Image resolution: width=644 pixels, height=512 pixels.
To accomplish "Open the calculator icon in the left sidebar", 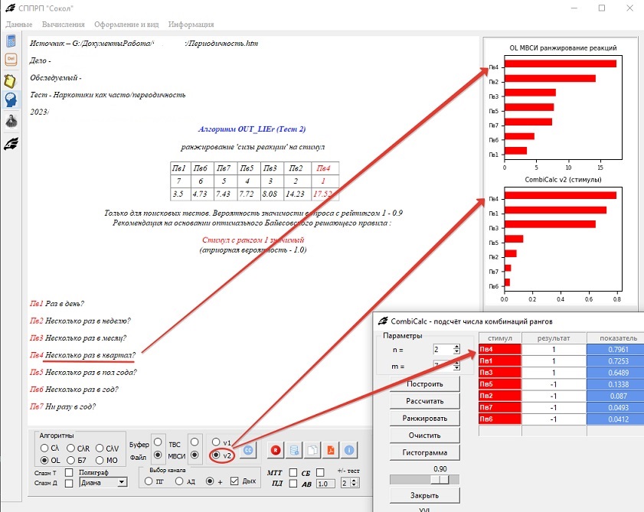I will click(x=11, y=41).
